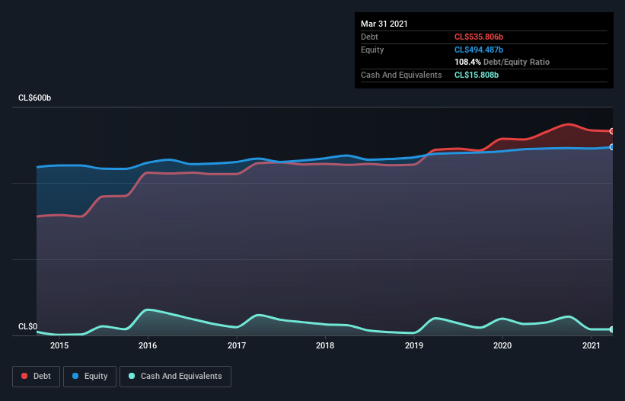Click the 2017 x-axis label
Image resolution: width=625 pixels, height=401 pixels.
coord(236,345)
